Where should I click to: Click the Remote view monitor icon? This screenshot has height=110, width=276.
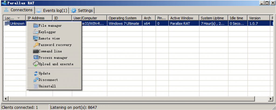pyautogui.click(x=36, y=38)
